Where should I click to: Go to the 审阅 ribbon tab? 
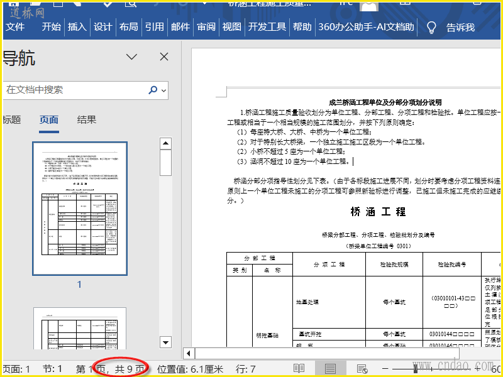point(206,27)
